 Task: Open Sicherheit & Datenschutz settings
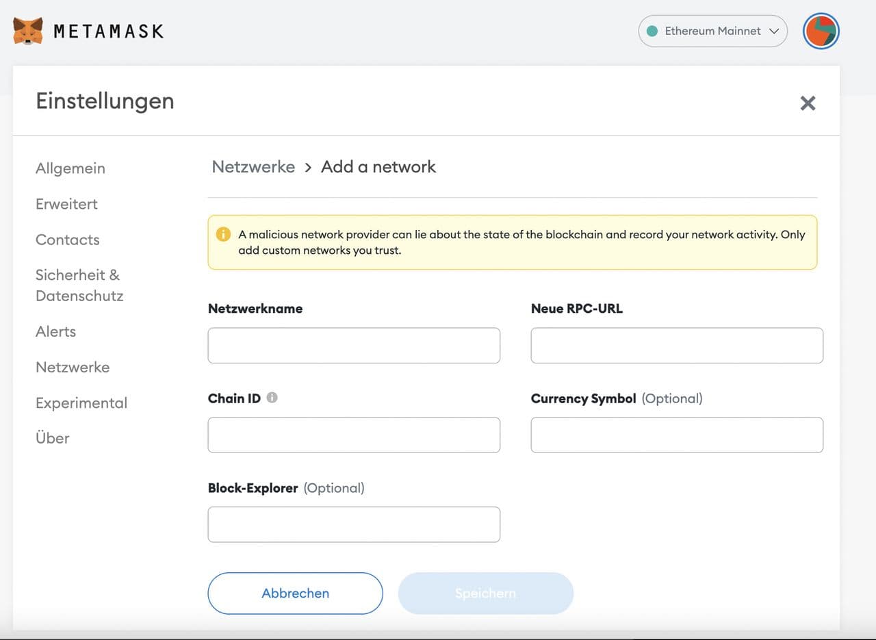pos(79,285)
